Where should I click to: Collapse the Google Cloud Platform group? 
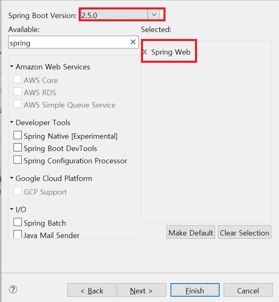coord(12,178)
